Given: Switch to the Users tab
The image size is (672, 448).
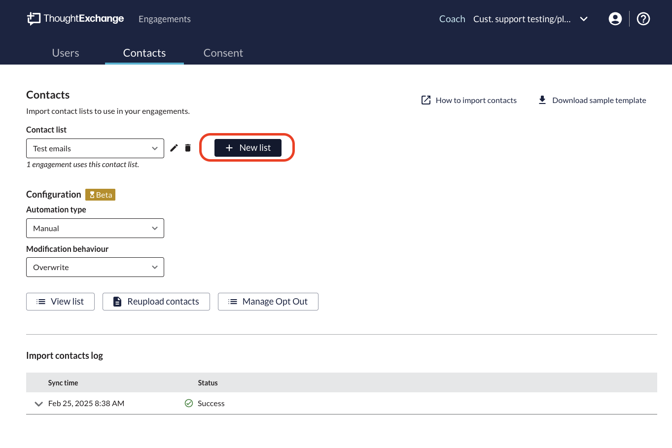Looking at the screenshot, I should point(66,53).
